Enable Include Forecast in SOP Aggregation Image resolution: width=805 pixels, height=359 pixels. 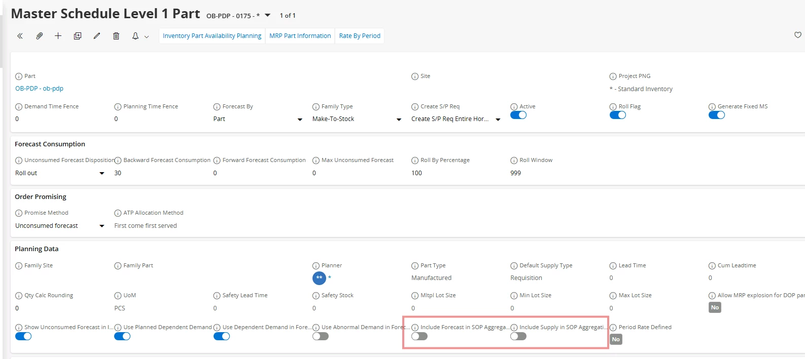(419, 336)
